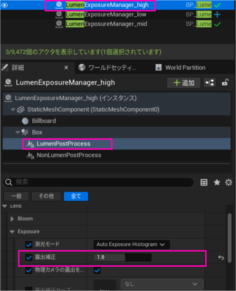Toggle the 測光モード override checkbox
Image resolution: width=236 pixels, height=291 pixels.
(x=29, y=244)
